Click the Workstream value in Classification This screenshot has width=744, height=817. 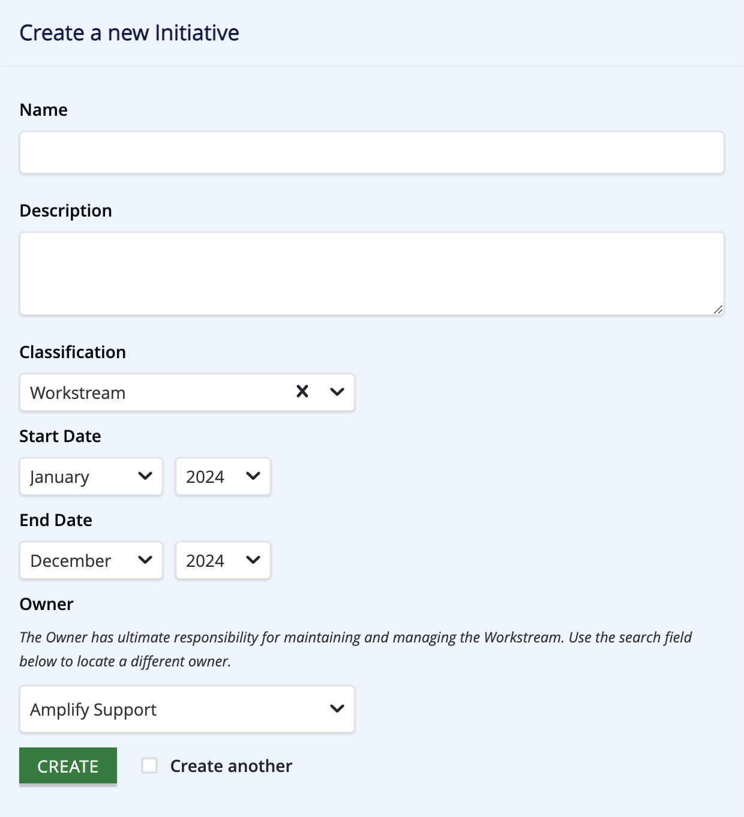(78, 393)
